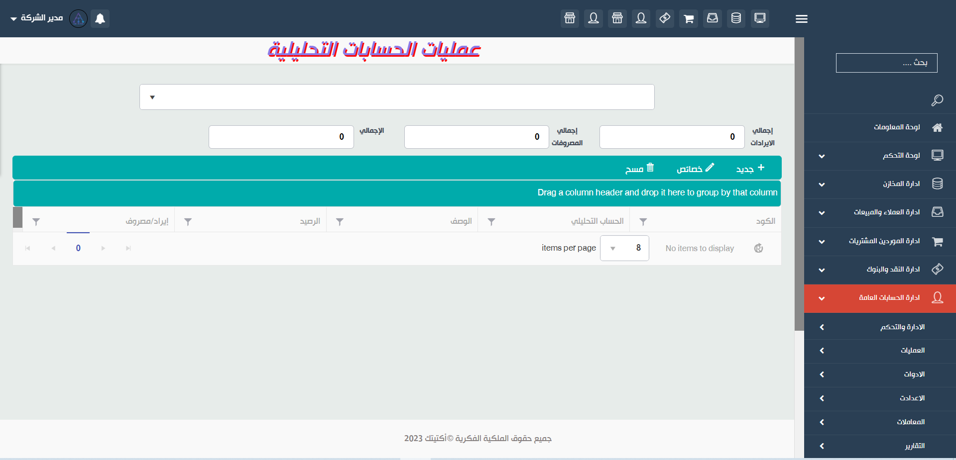Screen dimensions: 956x460
Task: Open filter for الرصيد column
Action: (x=188, y=222)
